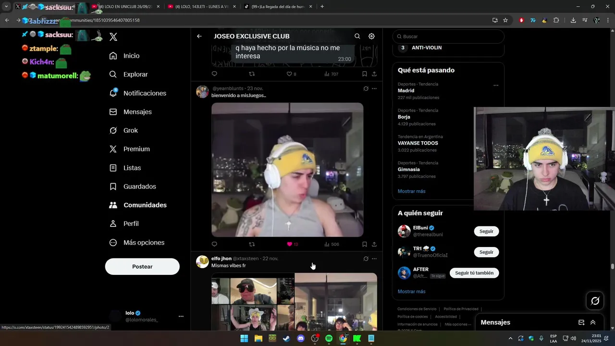Open Guardados bookmarks in sidebar
Screen dimensions: 615x346
point(133,186)
